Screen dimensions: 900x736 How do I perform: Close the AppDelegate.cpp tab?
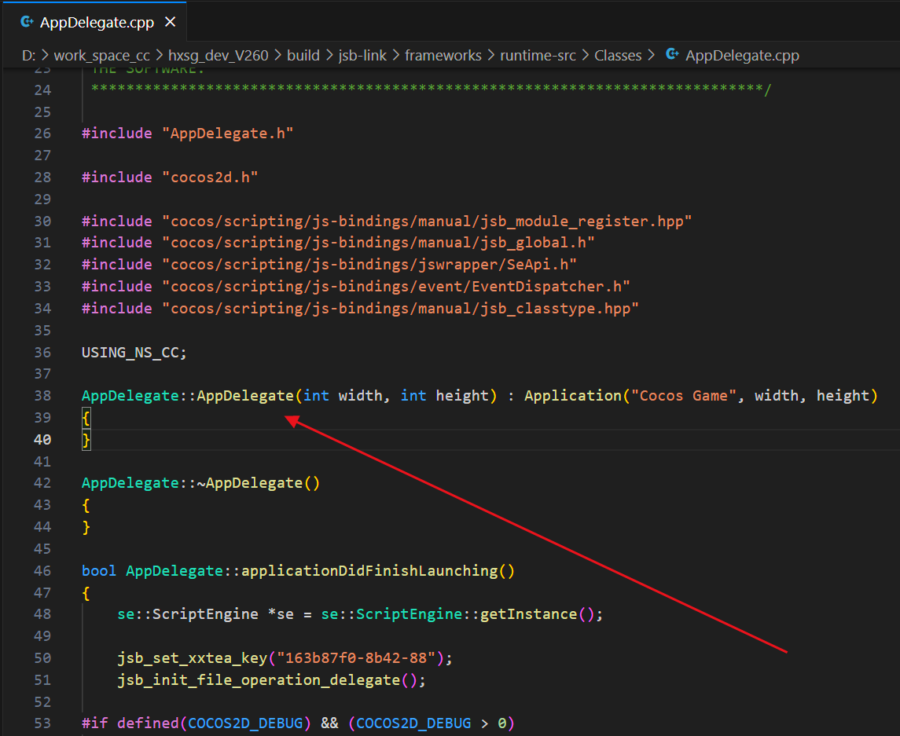[170, 22]
